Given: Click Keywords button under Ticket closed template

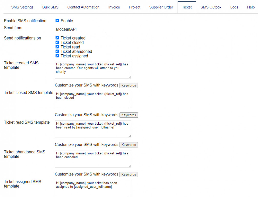Looking at the screenshot, I should click(x=129, y=115).
